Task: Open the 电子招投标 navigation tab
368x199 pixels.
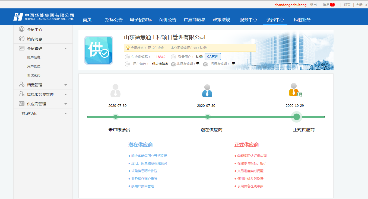Action: tap(141, 20)
